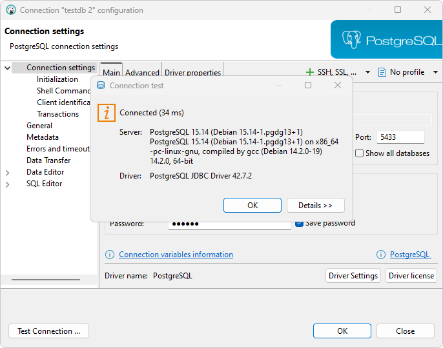Click the PostgreSQL elephant logo banner
Image resolution: width=443 pixels, height=348 pixels.
coord(386,40)
